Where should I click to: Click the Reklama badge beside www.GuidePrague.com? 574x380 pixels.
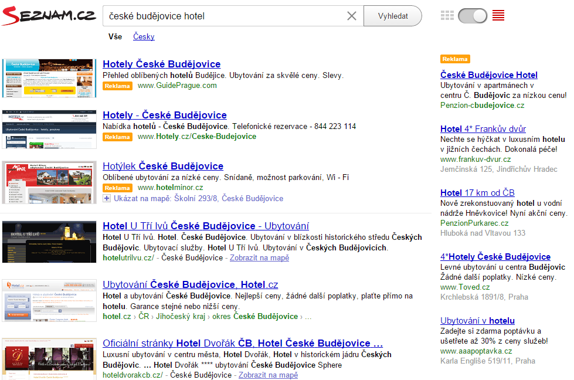[x=117, y=86]
